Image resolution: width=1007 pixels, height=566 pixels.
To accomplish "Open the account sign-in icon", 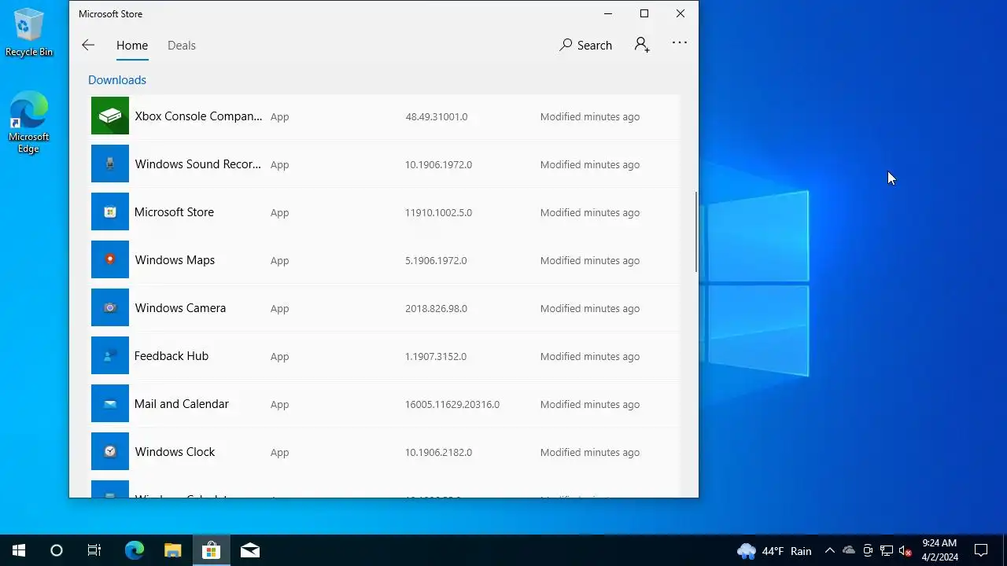I will (x=642, y=46).
